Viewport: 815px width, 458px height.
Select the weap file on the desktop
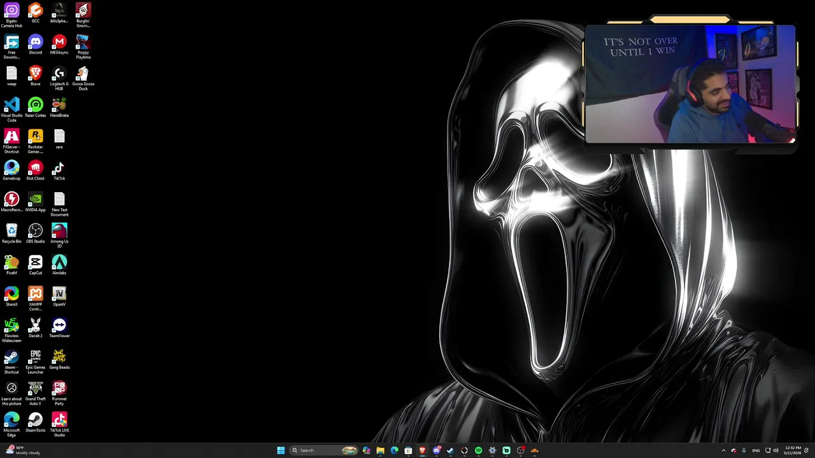[11, 76]
